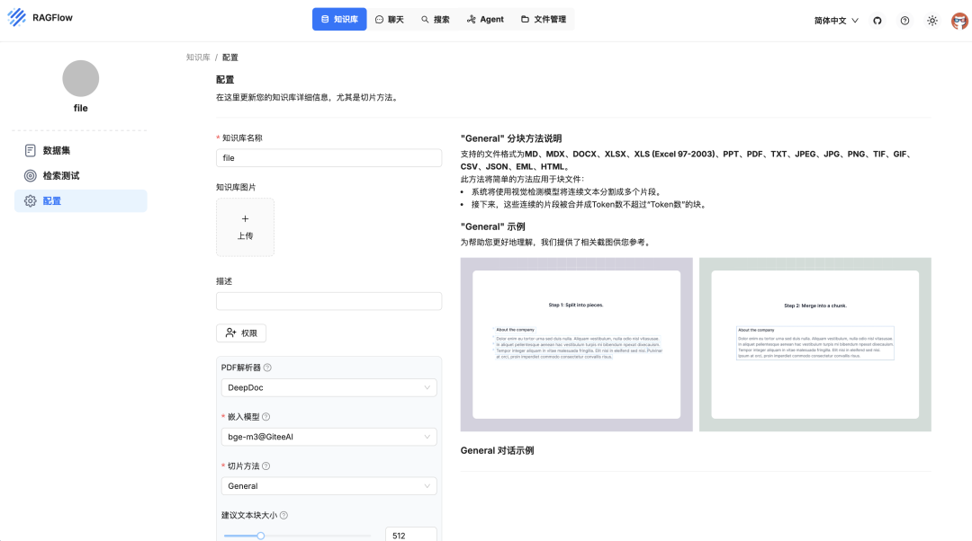Click the 知识库名称 input field
The image size is (972, 541).
pyautogui.click(x=328, y=157)
